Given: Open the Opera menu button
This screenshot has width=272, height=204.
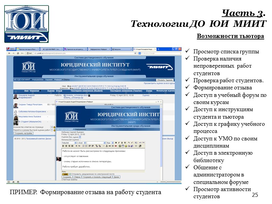Looking at the screenshot, I should tap(11, 49).
